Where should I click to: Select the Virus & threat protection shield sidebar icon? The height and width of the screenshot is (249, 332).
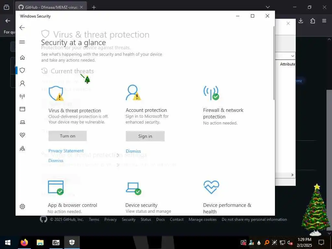(x=22, y=70)
